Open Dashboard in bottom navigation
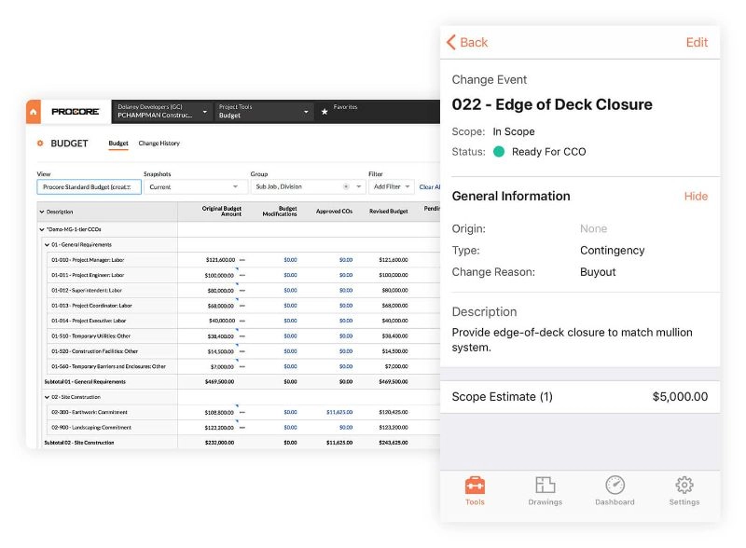 tap(615, 490)
